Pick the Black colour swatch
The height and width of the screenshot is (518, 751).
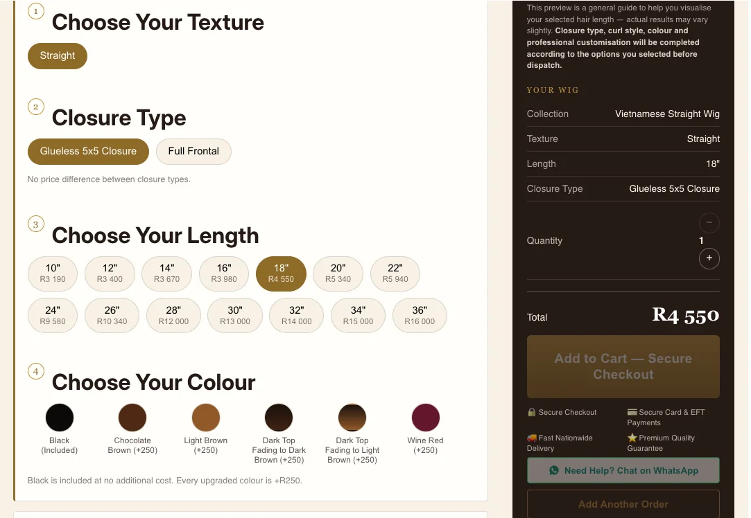60,418
